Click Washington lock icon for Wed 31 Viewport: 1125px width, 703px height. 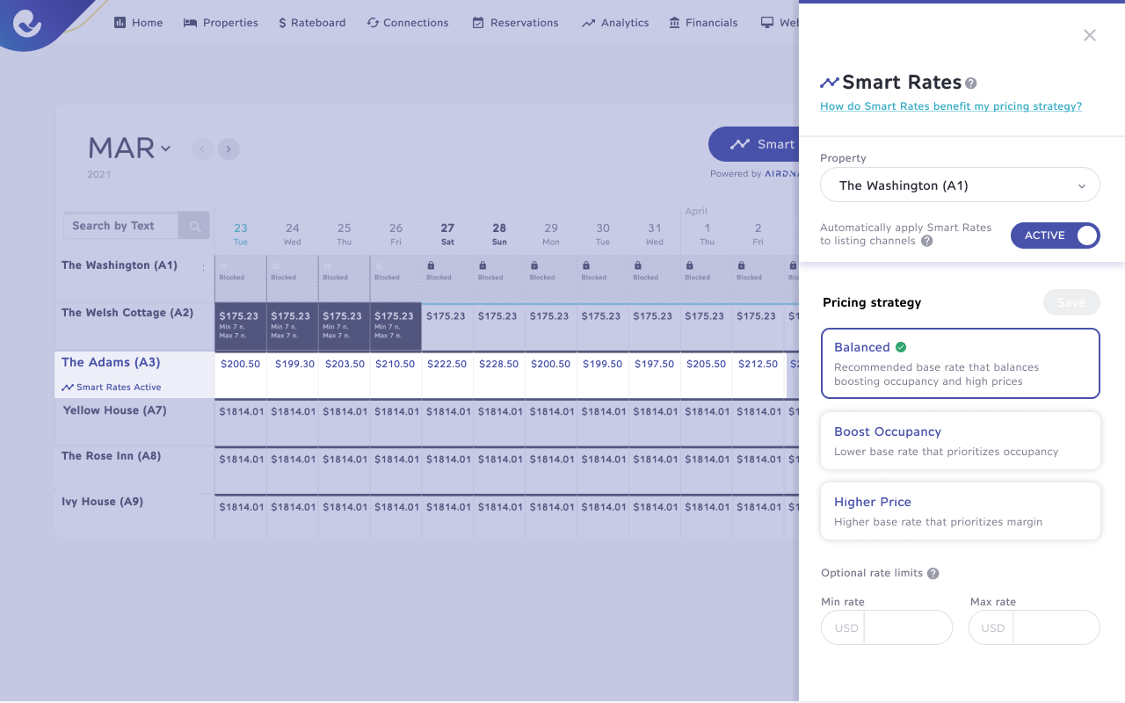pos(638,265)
